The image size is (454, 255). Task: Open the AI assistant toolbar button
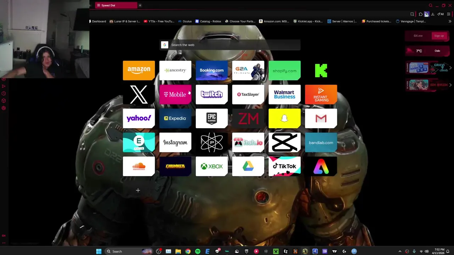coord(441,14)
